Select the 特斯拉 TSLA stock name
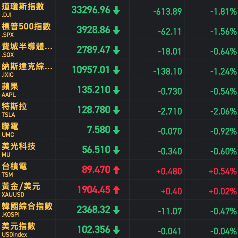Image resolution: width=238 pixels, height=238 pixels. [14, 110]
